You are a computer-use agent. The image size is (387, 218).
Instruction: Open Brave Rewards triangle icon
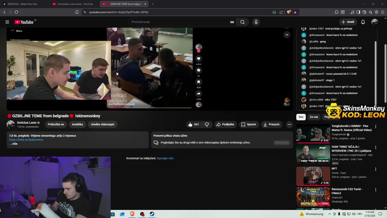(295, 12)
